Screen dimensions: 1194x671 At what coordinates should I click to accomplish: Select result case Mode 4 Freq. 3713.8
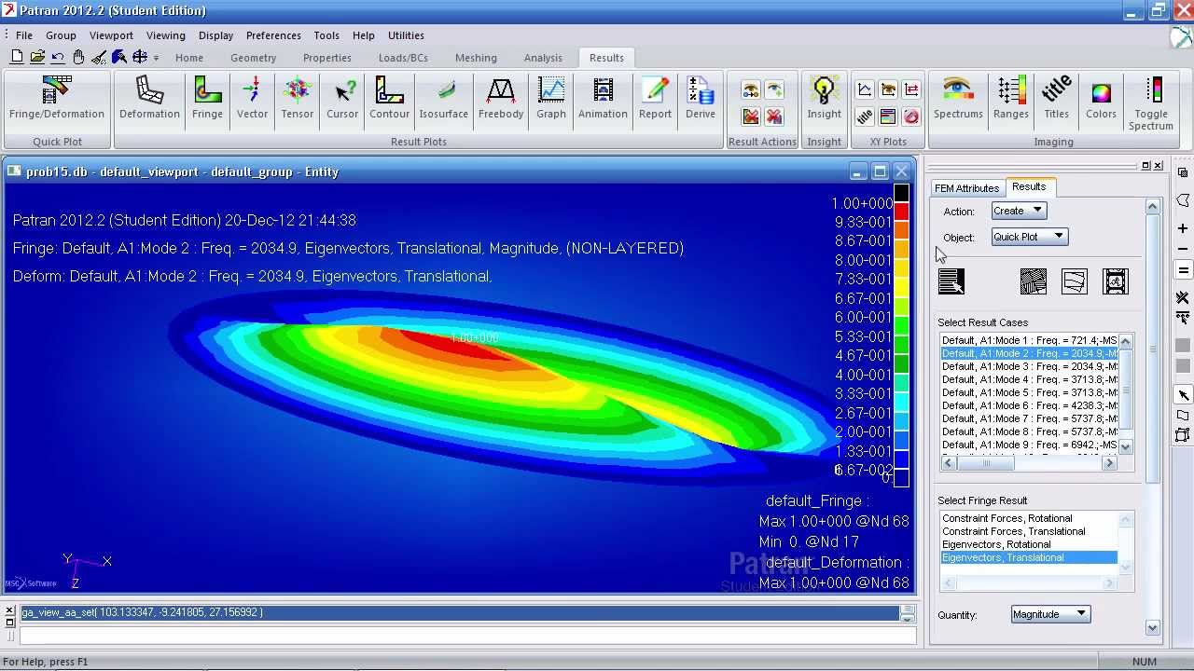[1029, 379]
